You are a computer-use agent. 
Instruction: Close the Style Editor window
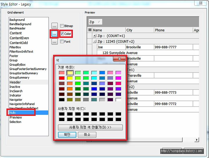point(201,3)
